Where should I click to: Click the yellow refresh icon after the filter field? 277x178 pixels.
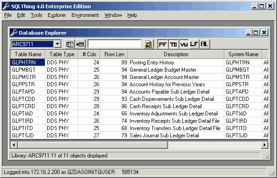(148, 44)
